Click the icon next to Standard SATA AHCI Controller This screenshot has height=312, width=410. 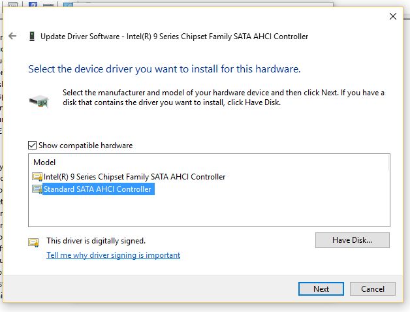pos(37,189)
